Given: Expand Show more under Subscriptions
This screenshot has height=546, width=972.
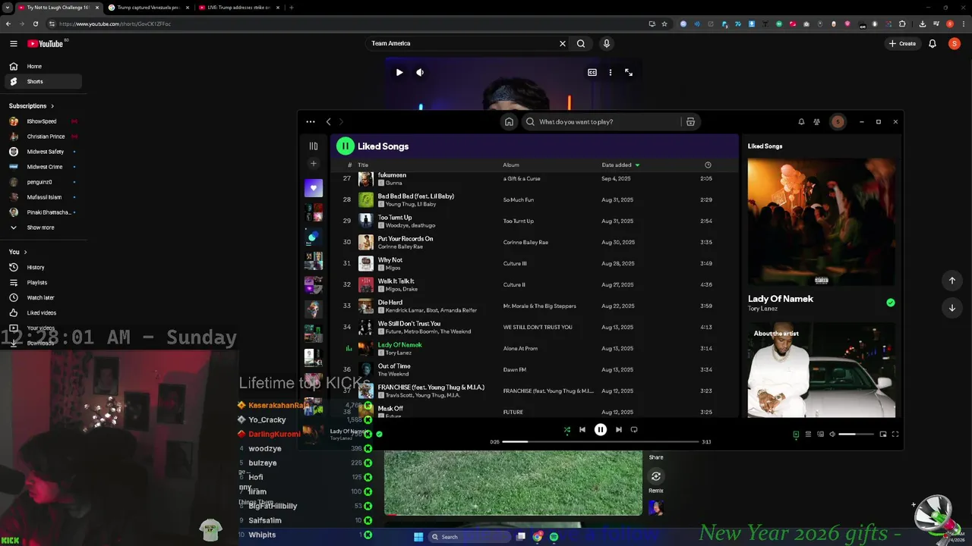Looking at the screenshot, I should click(x=43, y=227).
